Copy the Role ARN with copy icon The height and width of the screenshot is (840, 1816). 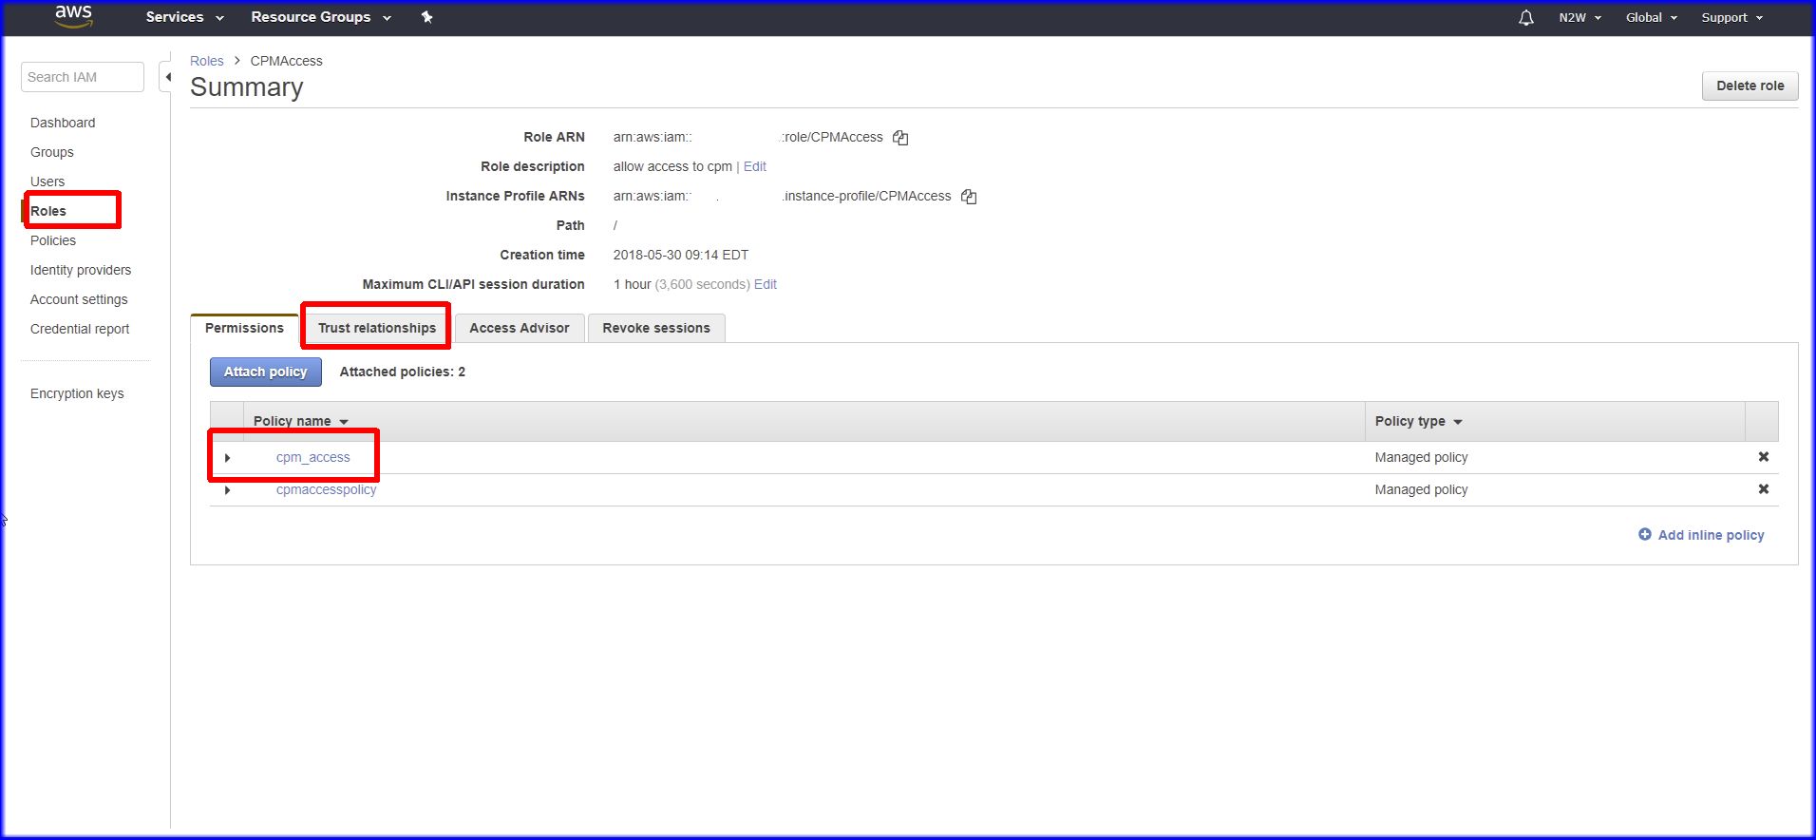[900, 138]
